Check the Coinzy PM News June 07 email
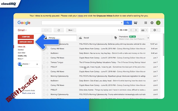 pos(44,58)
